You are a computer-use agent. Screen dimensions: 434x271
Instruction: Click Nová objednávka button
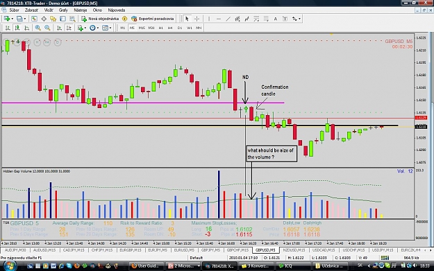pyautogui.click(x=100, y=19)
